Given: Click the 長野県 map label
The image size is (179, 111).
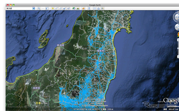Looking at the screenshot, I should tap(36, 88).
